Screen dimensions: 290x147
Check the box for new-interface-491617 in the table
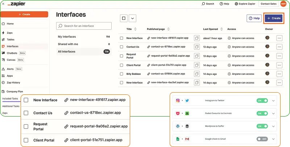(121, 38)
